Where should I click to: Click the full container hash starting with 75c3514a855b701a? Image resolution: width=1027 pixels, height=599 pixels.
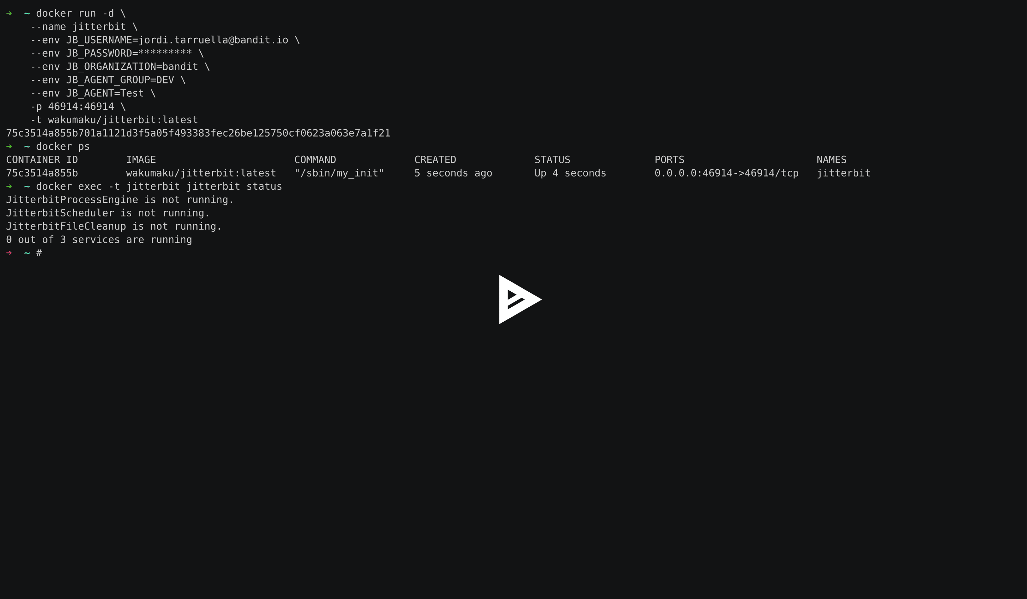coord(198,133)
